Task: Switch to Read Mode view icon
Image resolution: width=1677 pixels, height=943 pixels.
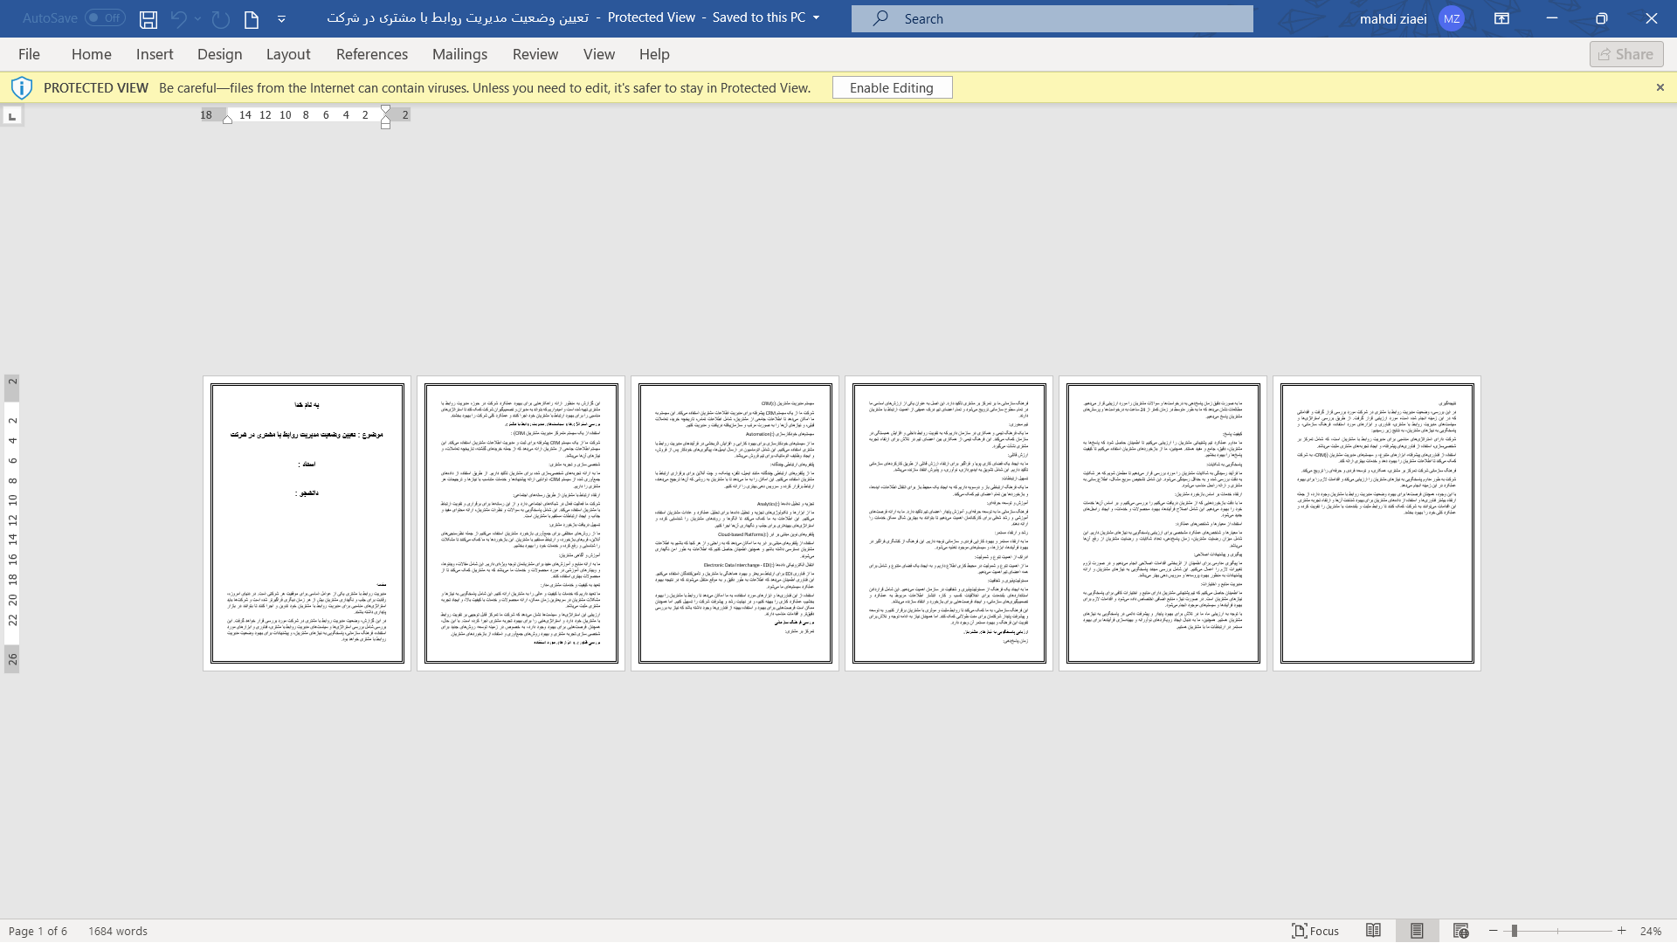Action: (1374, 931)
